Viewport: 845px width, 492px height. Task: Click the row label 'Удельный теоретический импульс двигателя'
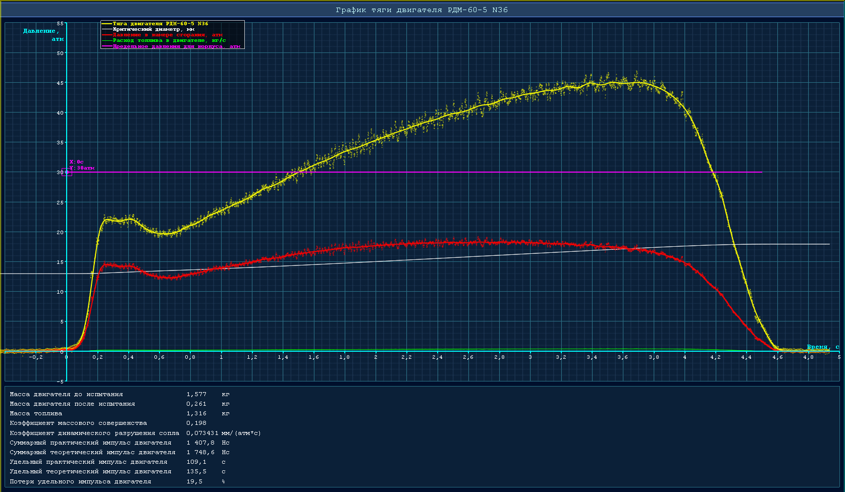[90, 471]
